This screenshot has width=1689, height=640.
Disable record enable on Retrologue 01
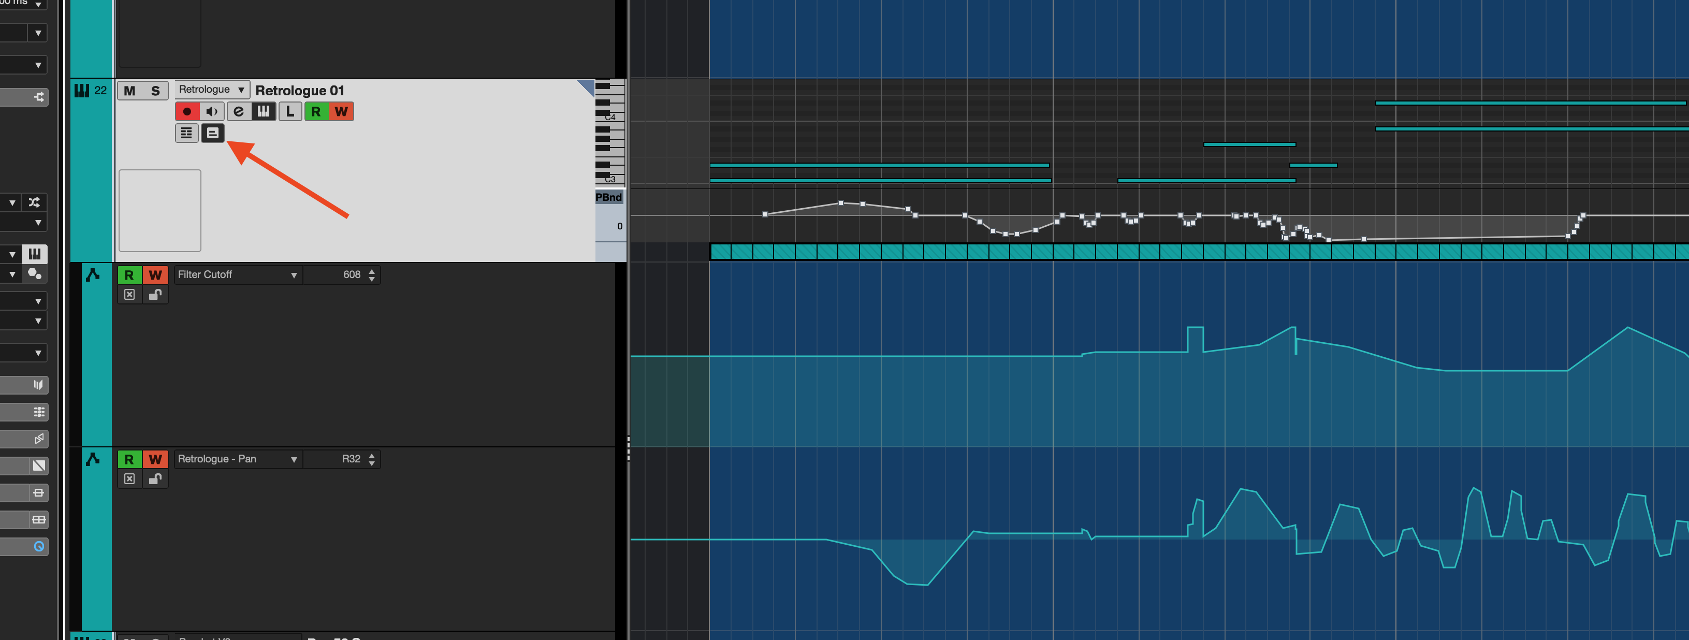(x=187, y=111)
